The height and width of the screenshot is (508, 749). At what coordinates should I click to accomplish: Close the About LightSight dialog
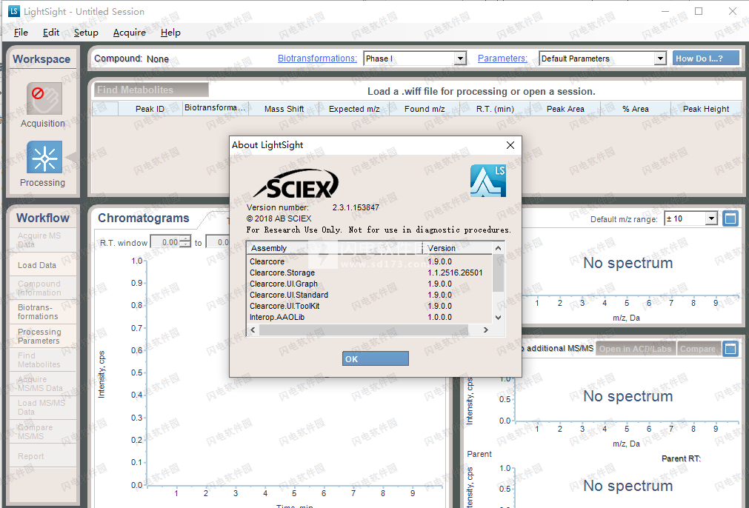click(x=510, y=145)
